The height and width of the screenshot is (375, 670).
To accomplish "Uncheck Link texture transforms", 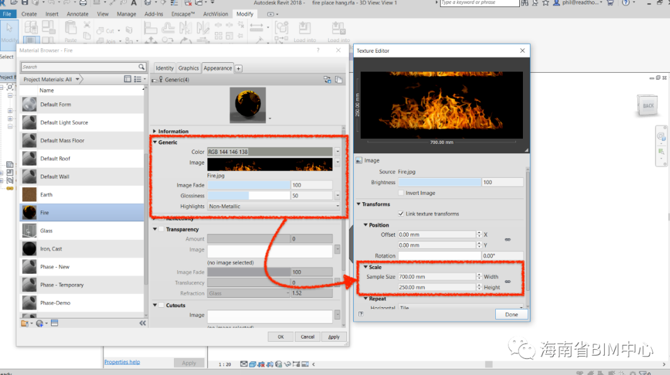I will [x=400, y=214].
